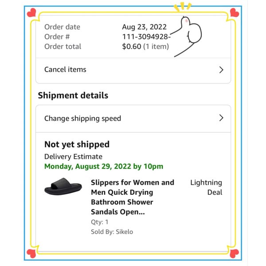Click the $0.60 order total
Image resolution: width=266 pixels, height=266 pixels.
click(132, 47)
